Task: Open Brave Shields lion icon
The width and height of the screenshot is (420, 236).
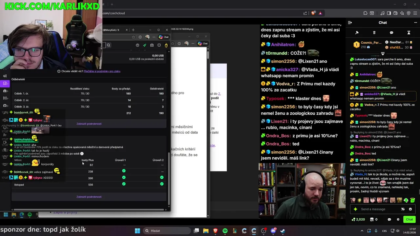Action: pyautogui.click(x=313, y=13)
